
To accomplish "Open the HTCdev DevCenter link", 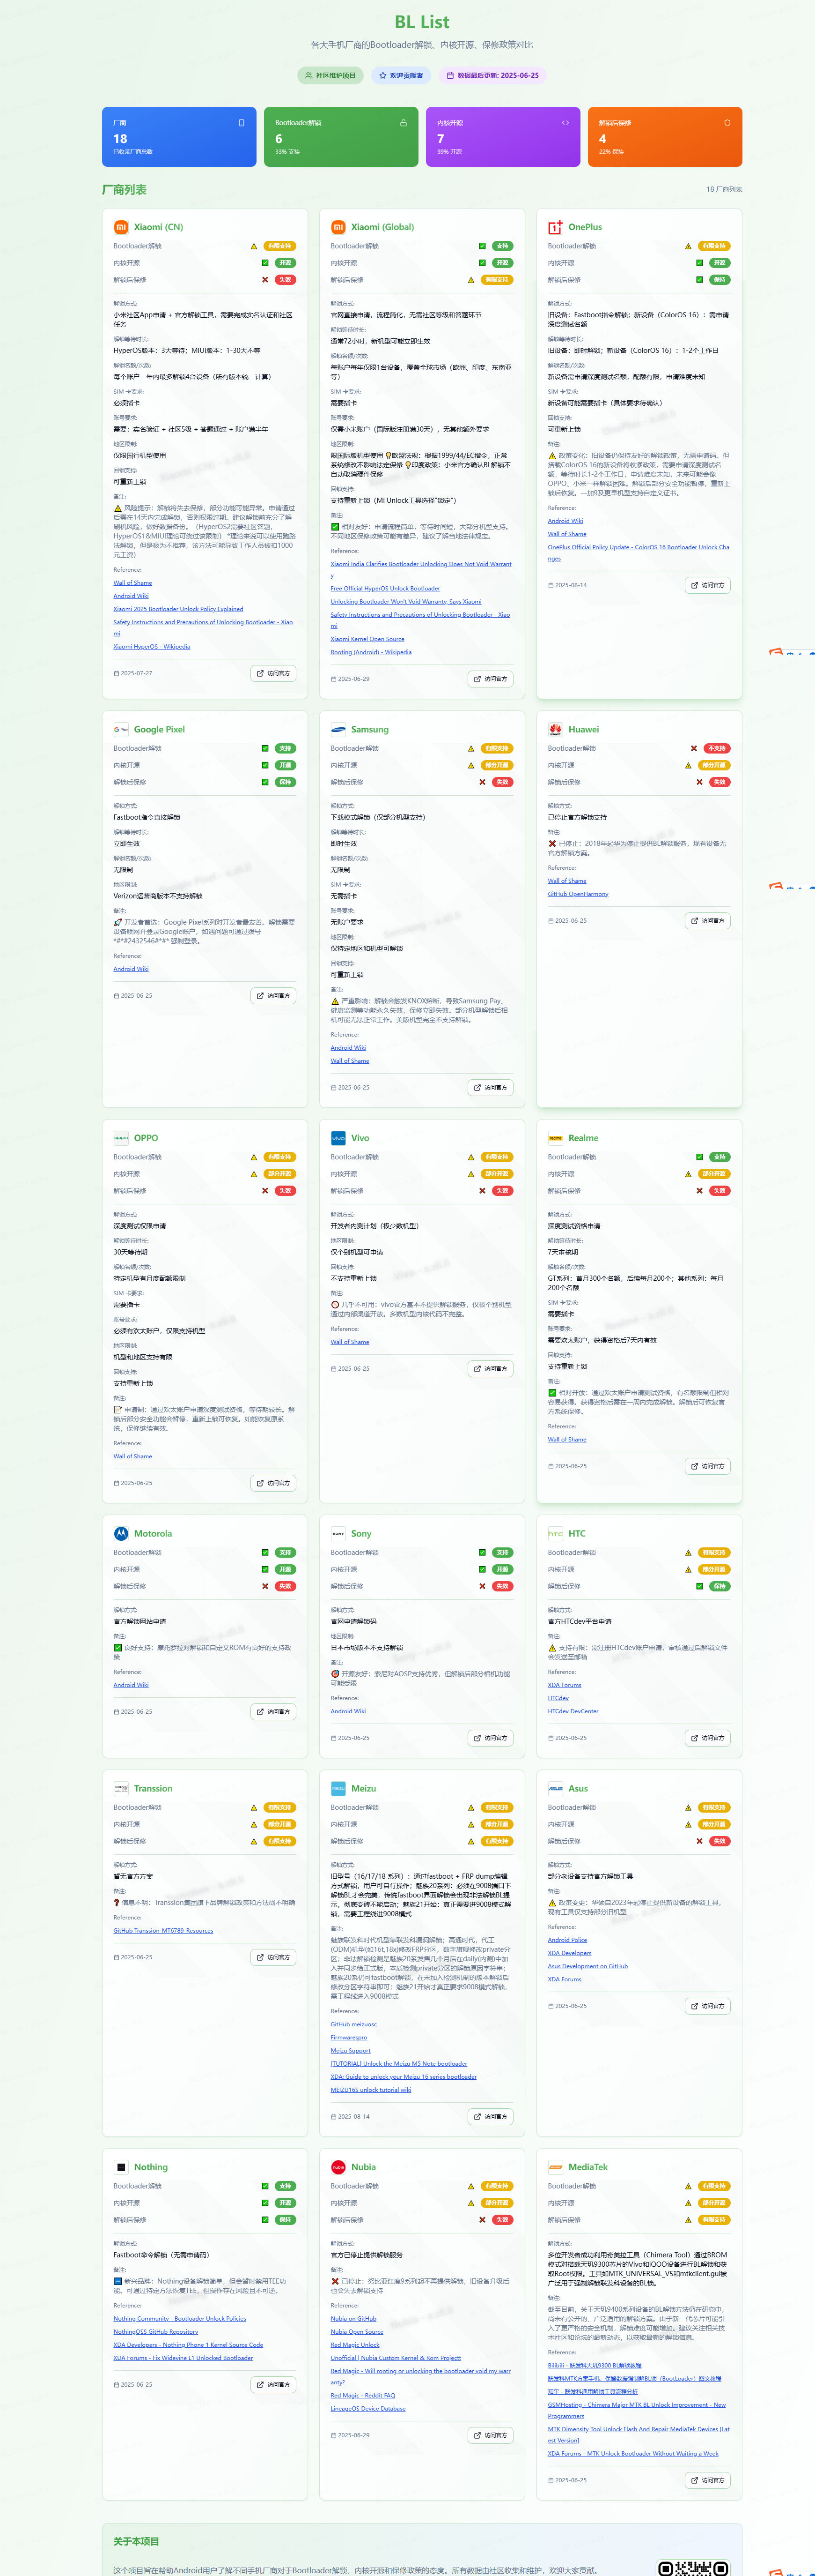I will click(573, 1711).
